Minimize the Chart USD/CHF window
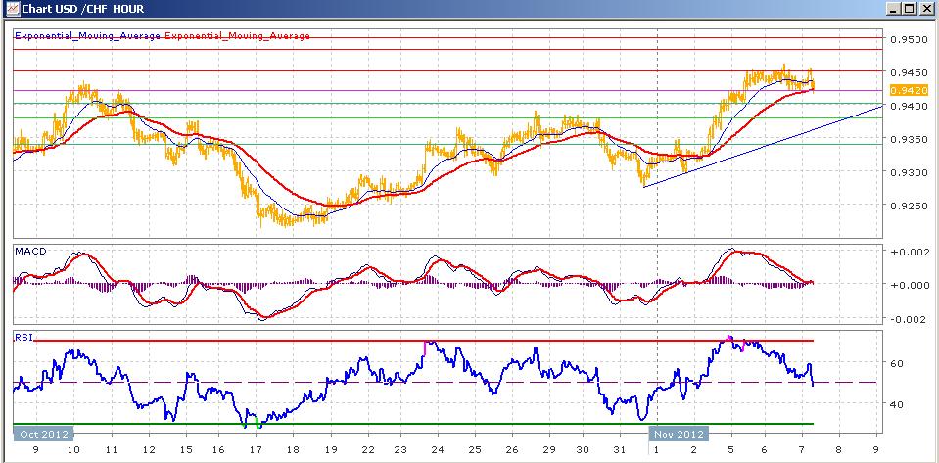The width and height of the screenshot is (939, 463). [894, 9]
